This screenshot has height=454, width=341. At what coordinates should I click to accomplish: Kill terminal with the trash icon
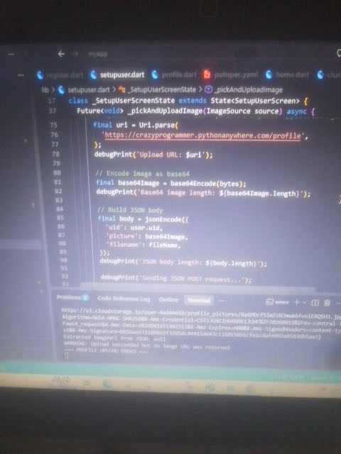327,303
